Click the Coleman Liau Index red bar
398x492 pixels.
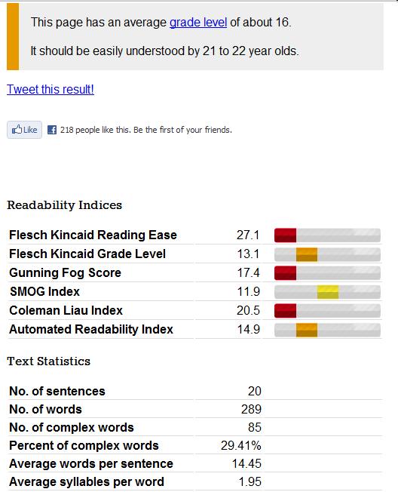(285, 311)
